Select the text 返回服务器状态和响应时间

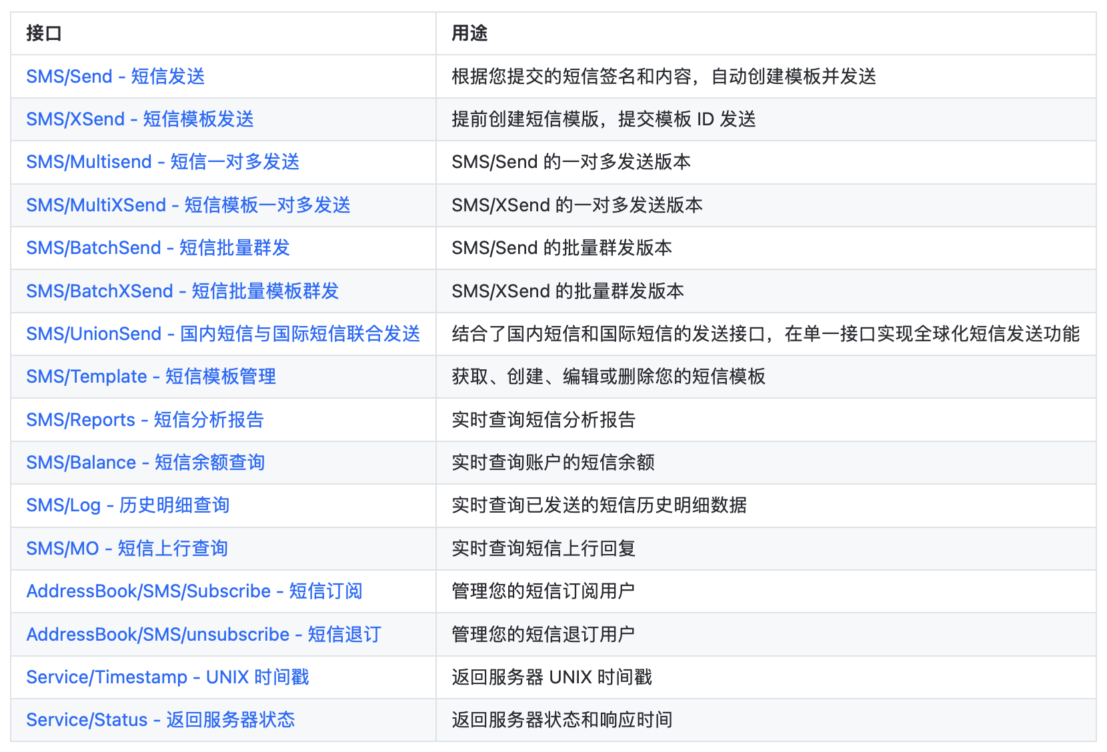(562, 720)
